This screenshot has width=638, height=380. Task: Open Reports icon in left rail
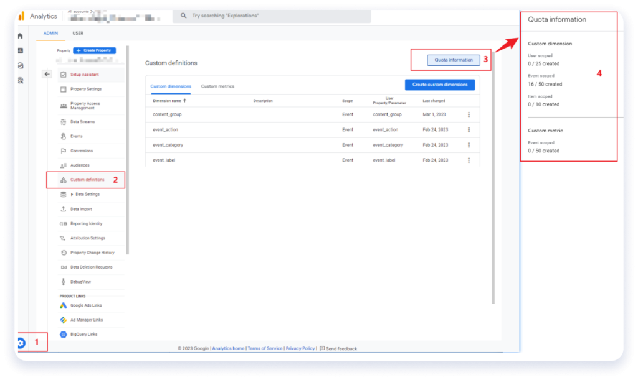21,50
